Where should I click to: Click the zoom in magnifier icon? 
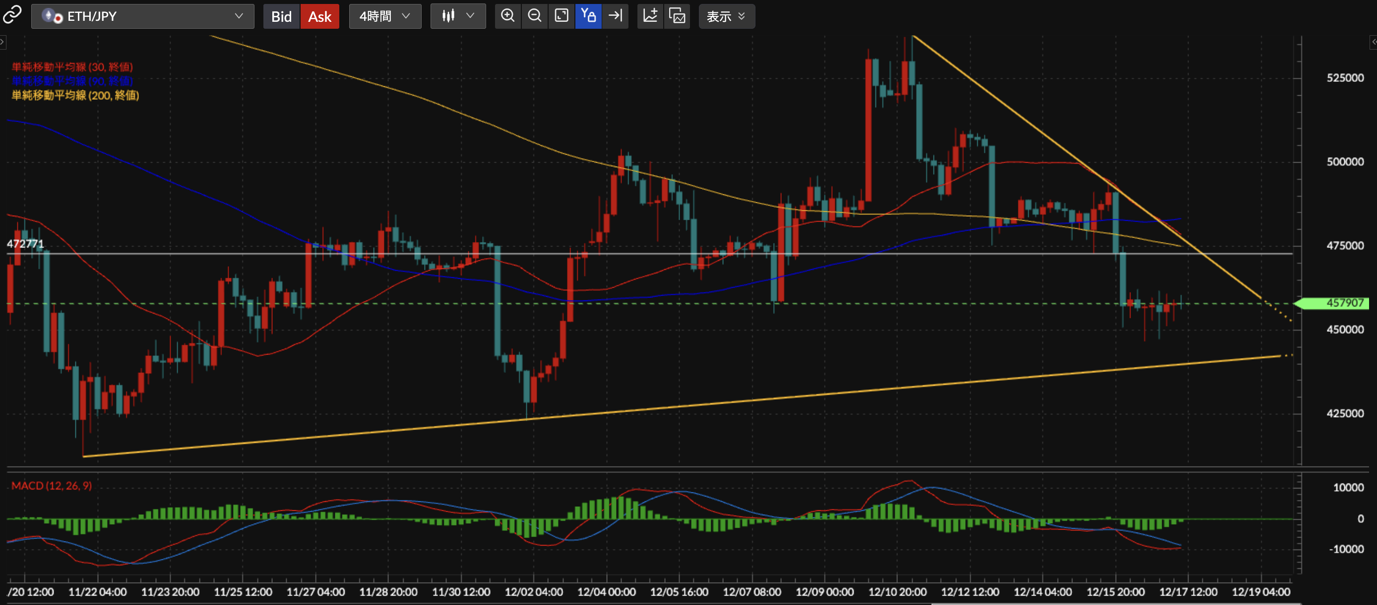[x=507, y=16]
